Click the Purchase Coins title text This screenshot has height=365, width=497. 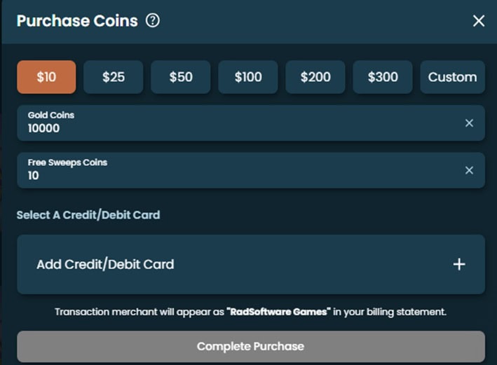pos(77,20)
